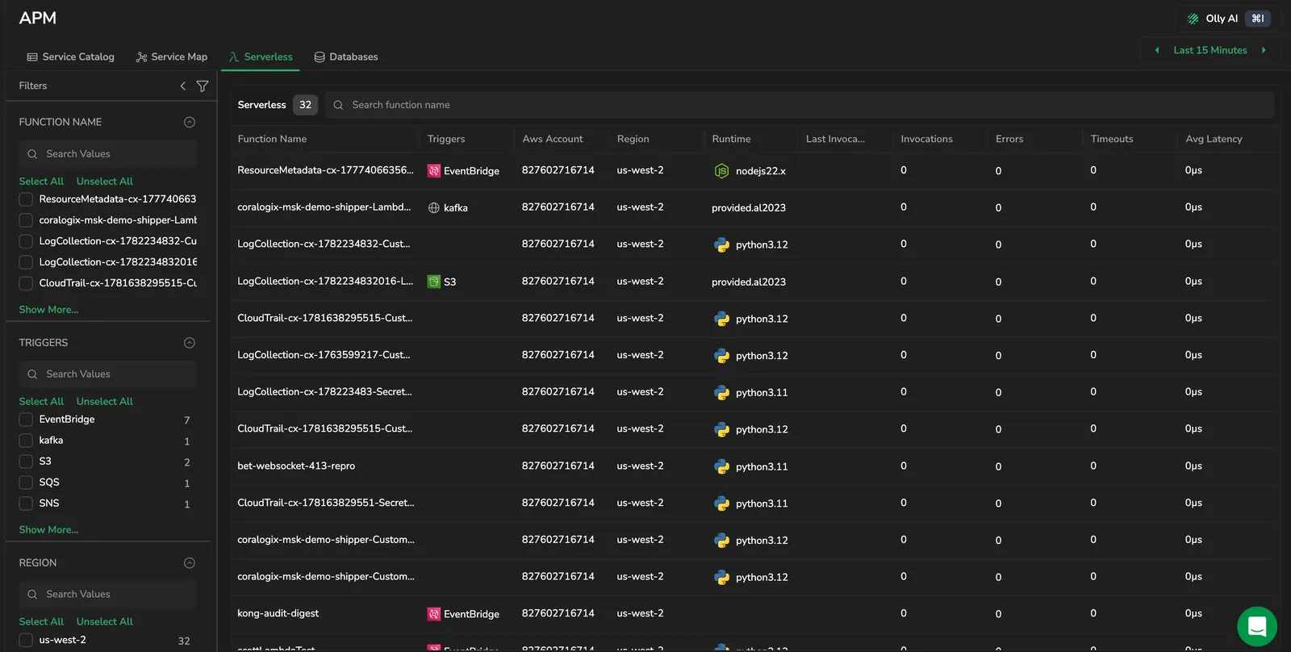
Task: Click EventBridge icon in ResourceMetadata row
Action: click(434, 171)
